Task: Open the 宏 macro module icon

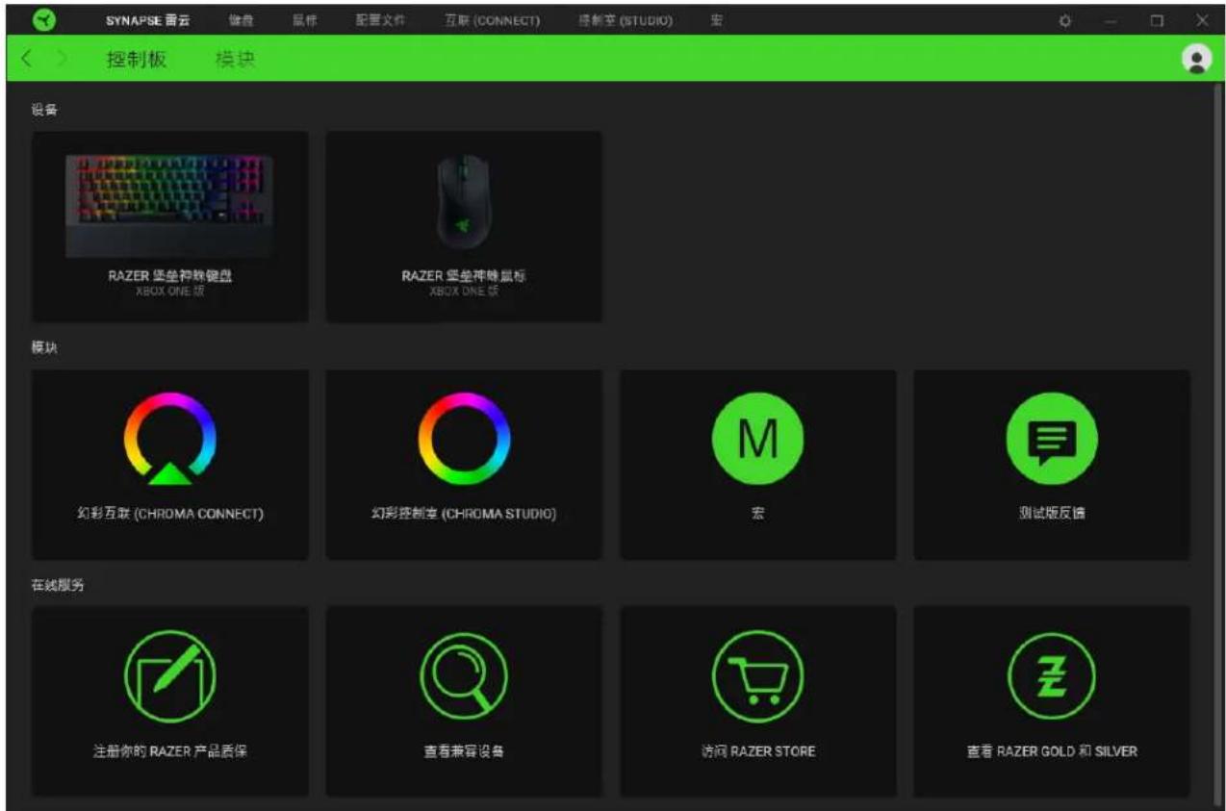Action: 757,439
